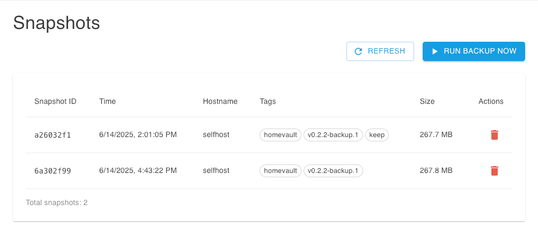Viewport: 538px width, 234px height.
Task: Select snapshot ID 6a302f99
Action: click(53, 171)
